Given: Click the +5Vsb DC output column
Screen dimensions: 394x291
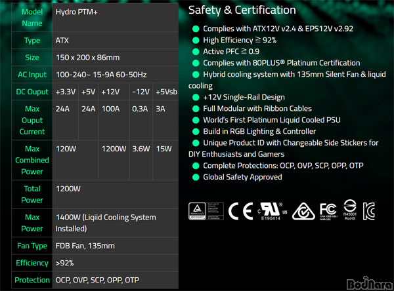Looking at the screenshot, I should [166, 92].
